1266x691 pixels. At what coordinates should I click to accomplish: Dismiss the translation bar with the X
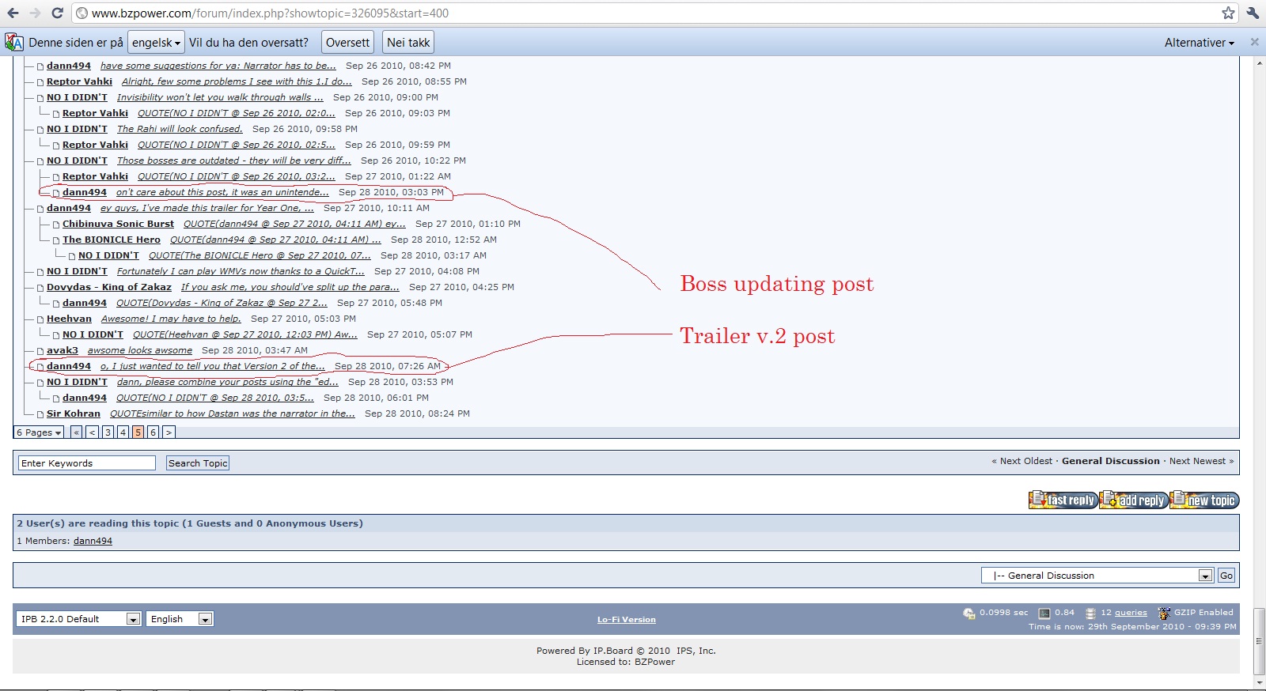(1254, 42)
